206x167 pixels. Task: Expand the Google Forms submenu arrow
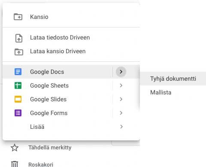[x=121, y=113]
